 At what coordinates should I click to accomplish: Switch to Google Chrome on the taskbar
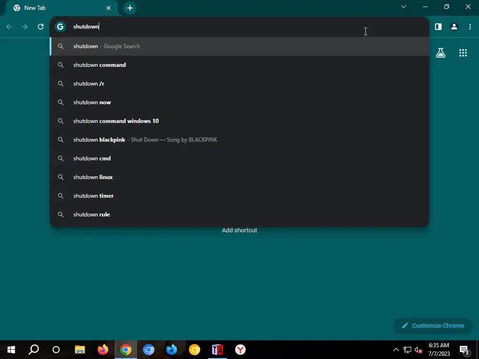click(x=125, y=350)
